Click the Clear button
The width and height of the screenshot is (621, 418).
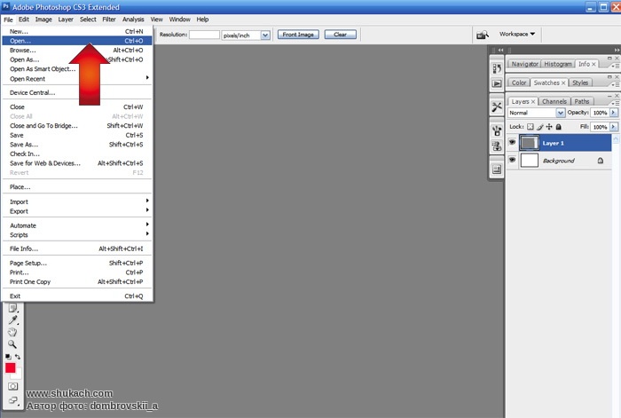(340, 35)
